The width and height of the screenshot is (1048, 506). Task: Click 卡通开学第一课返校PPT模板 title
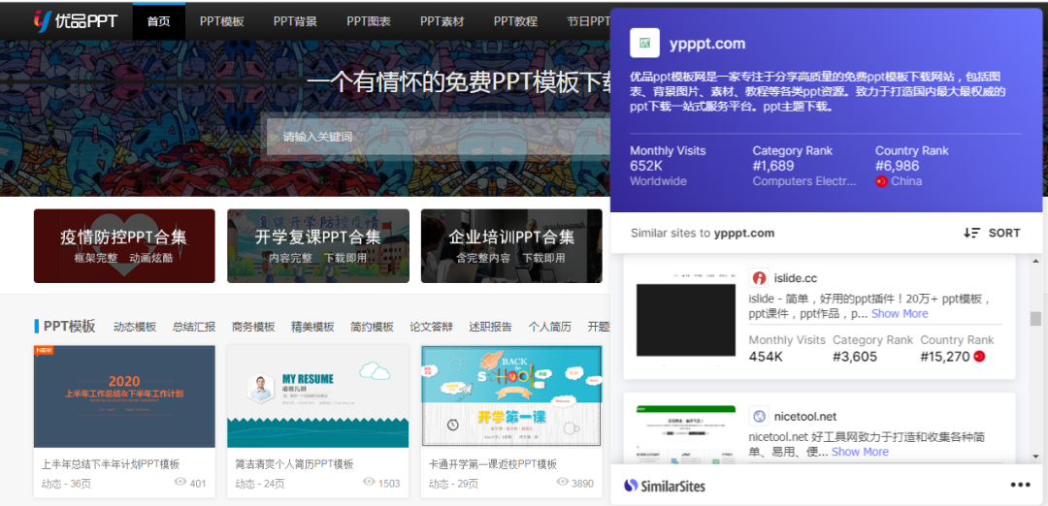tap(493, 464)
